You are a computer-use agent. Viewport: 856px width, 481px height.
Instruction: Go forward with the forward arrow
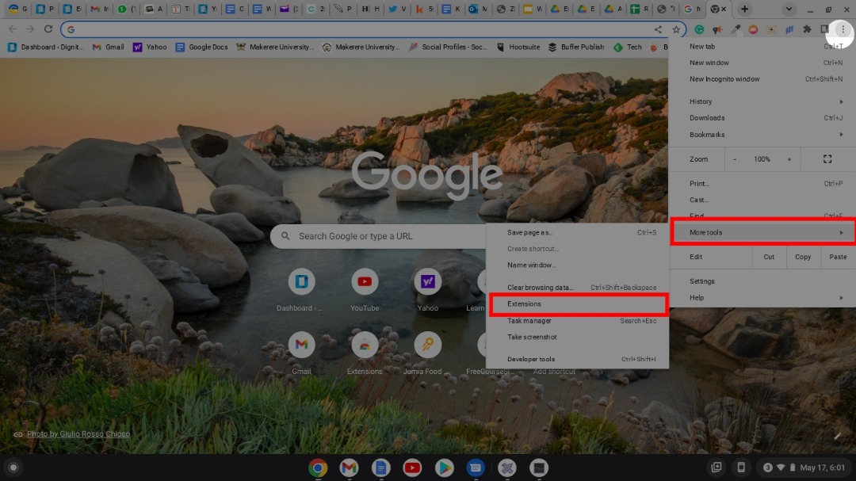(x=30, y=29)
